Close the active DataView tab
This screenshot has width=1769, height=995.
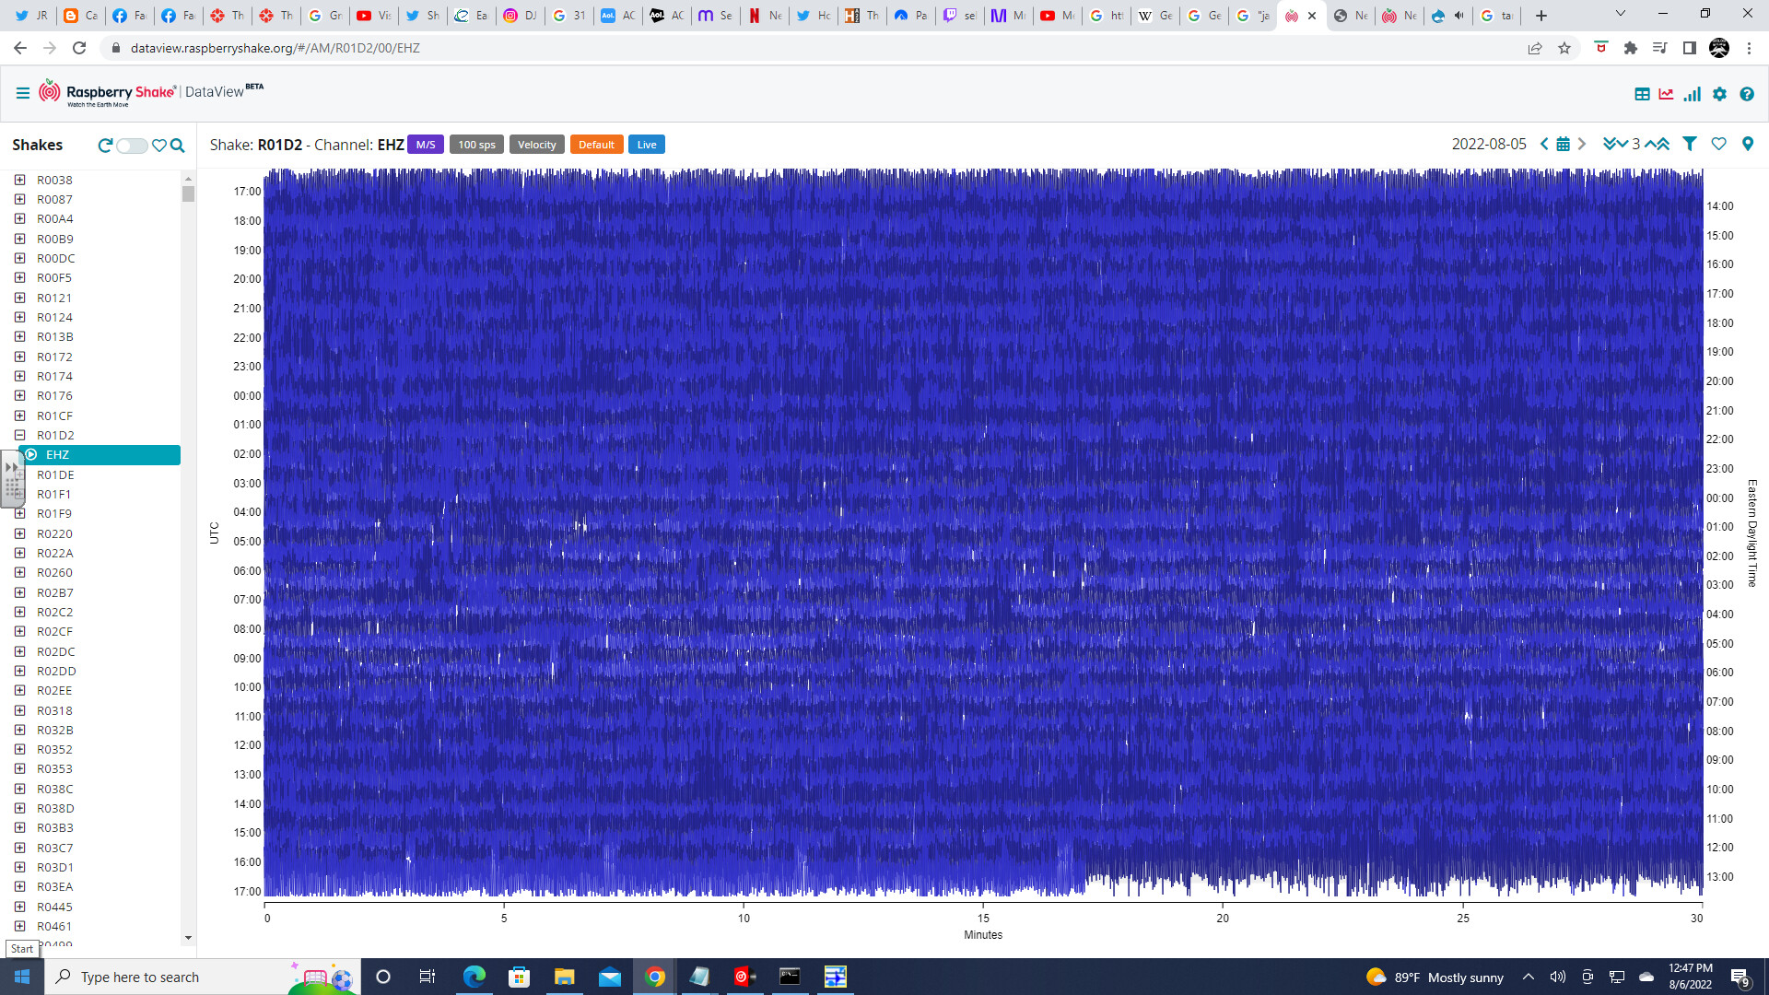(x=1312, y=16)
